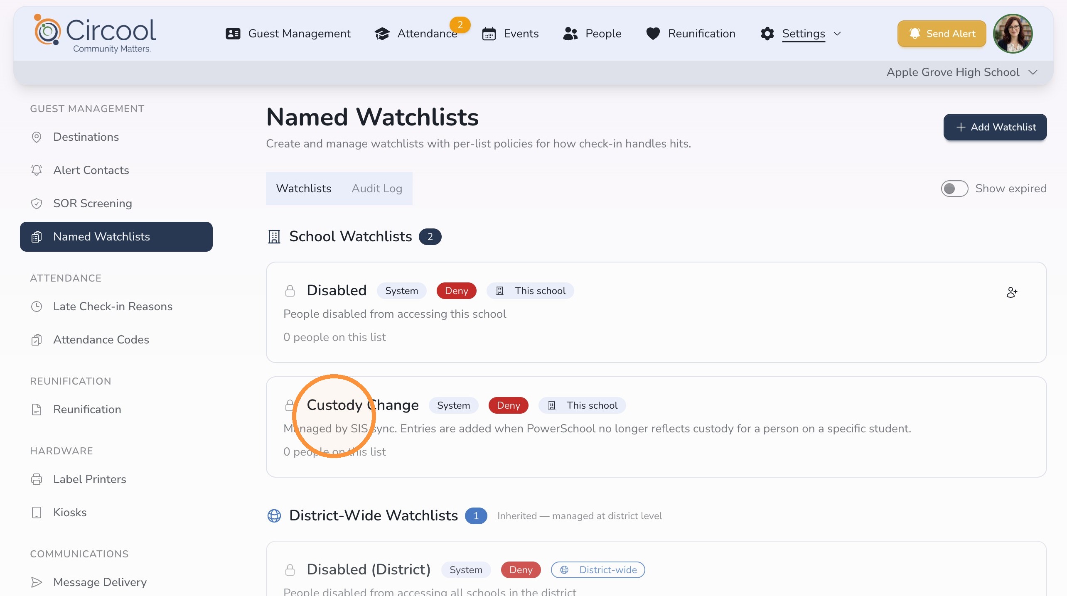Click the This school badge on Disabled
Viewport: 1067px width, 596px height.
point(530,291)
